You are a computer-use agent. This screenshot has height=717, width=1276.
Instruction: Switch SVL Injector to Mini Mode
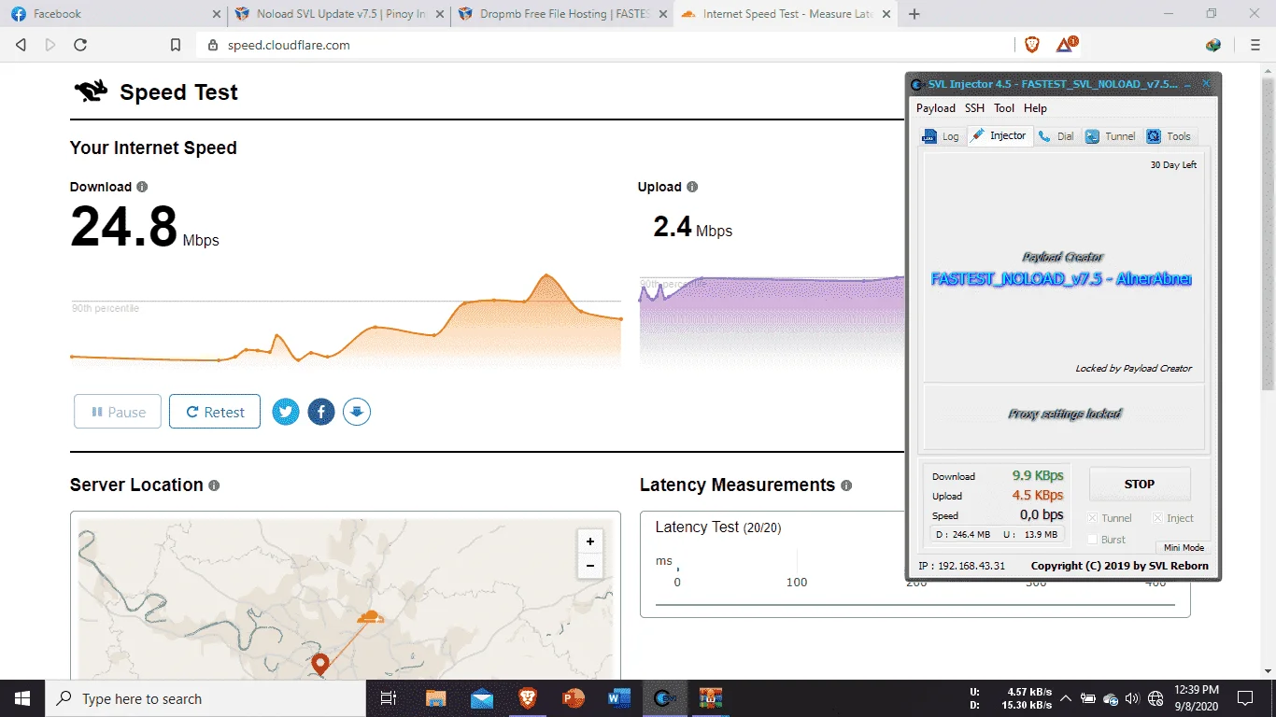pyautogui.click(x=1184, y=548)
